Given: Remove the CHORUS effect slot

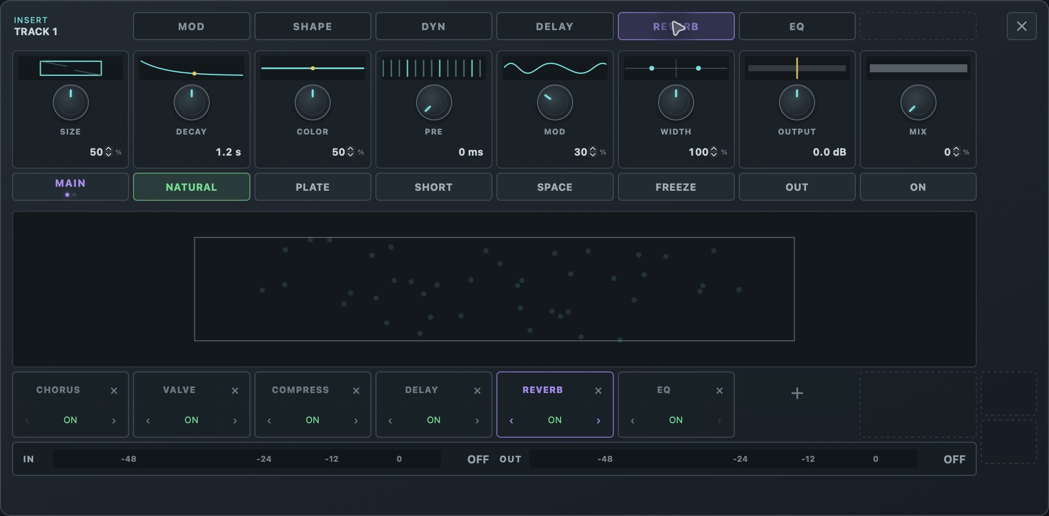Looking at the screenshot, I should tap(114, 391).
